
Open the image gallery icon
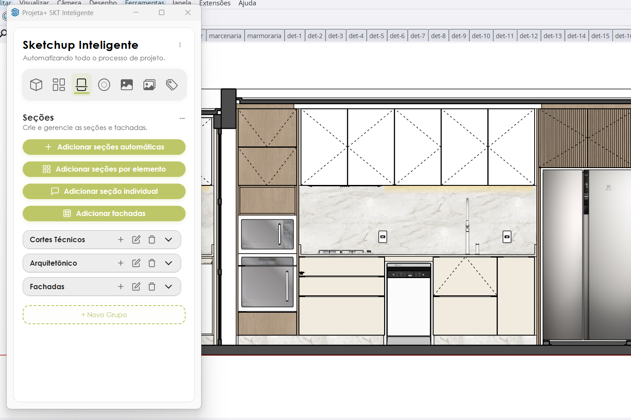149,84
